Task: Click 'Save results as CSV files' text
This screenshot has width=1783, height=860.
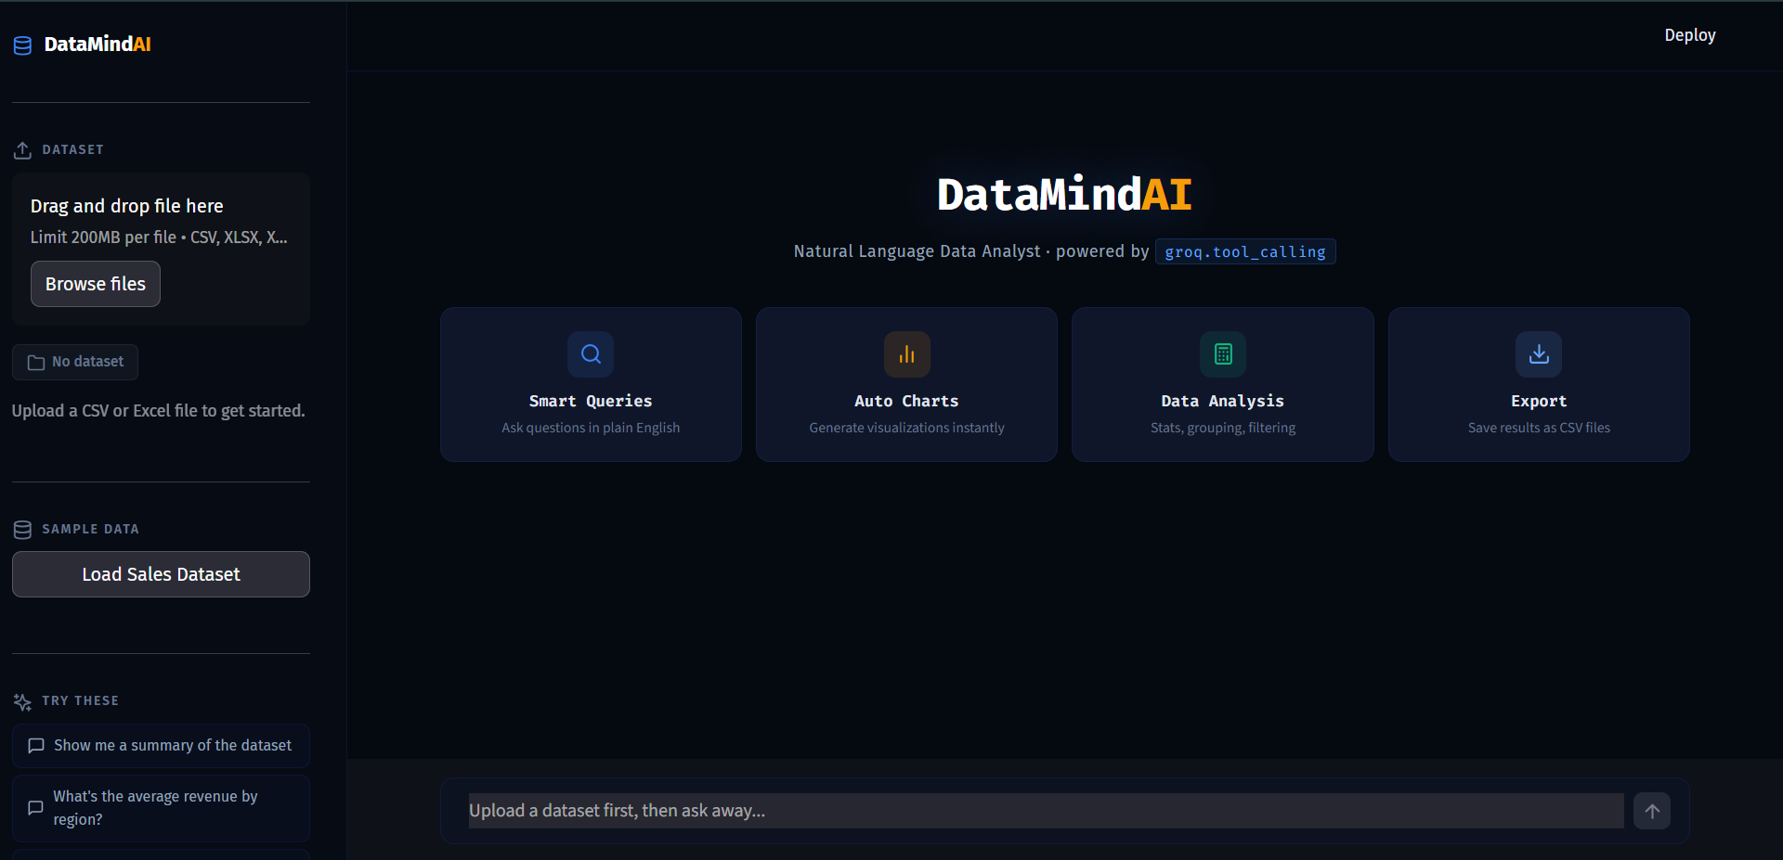Action: pyautogui.click(x=1539, y=428)
